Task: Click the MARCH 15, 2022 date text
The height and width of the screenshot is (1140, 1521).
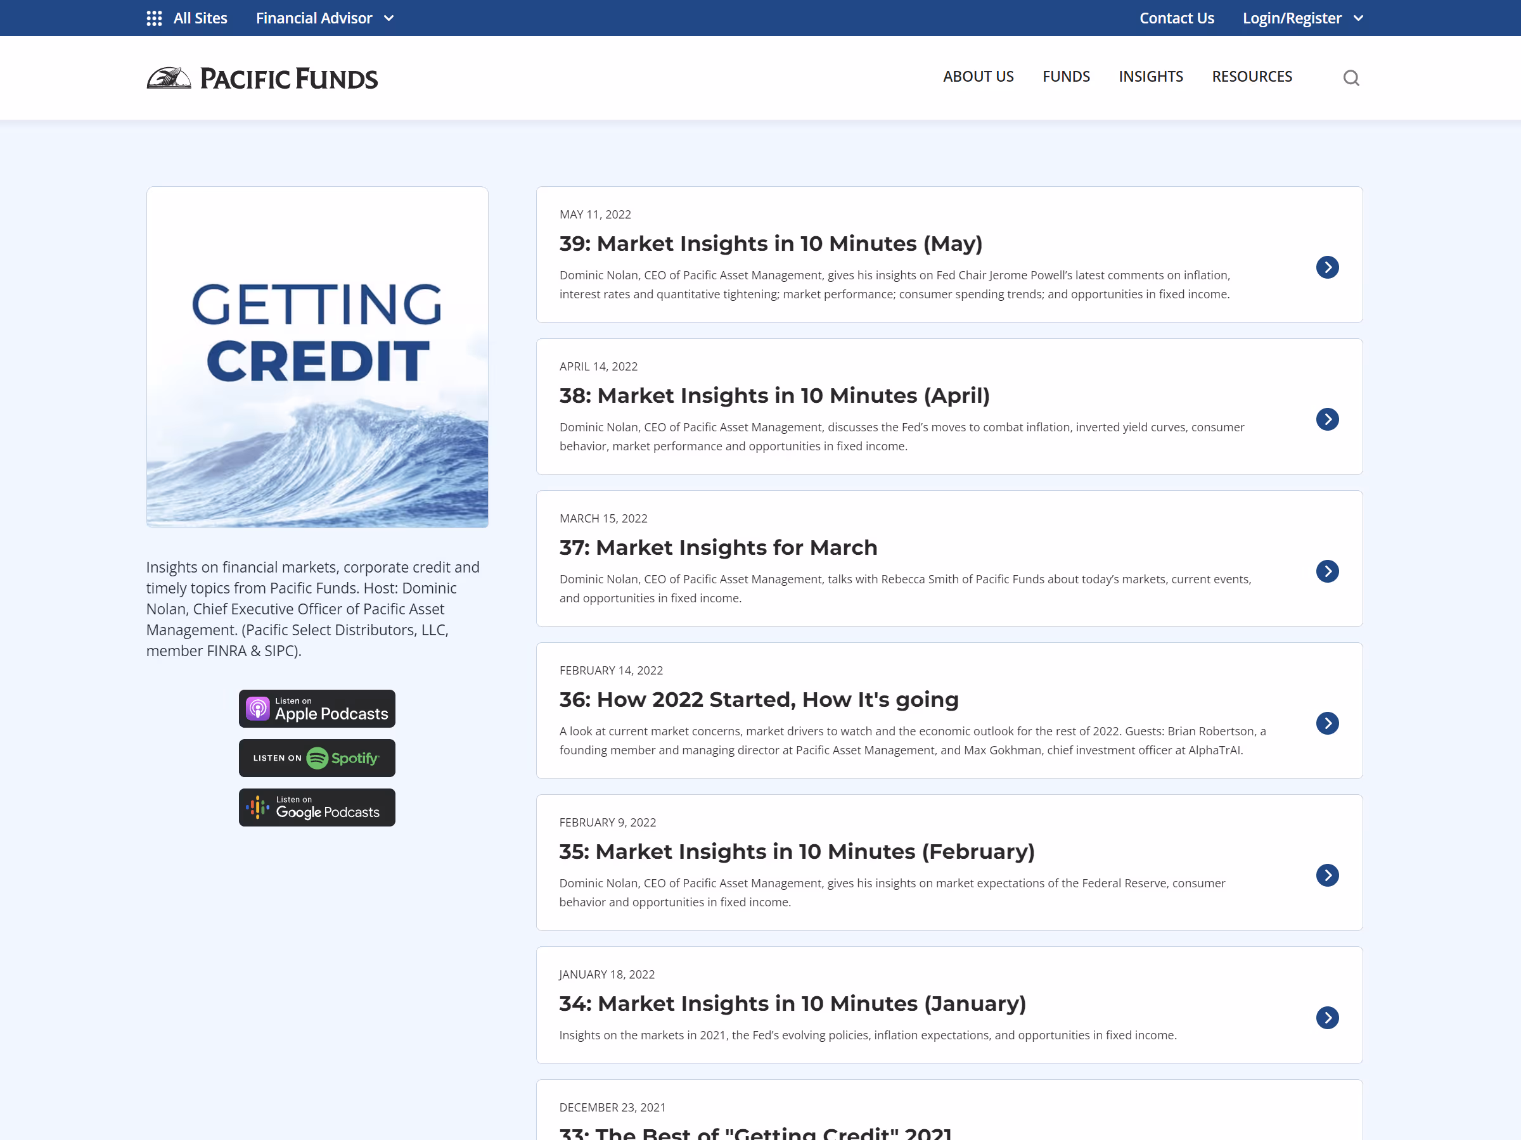Action: tap(603, 518)
